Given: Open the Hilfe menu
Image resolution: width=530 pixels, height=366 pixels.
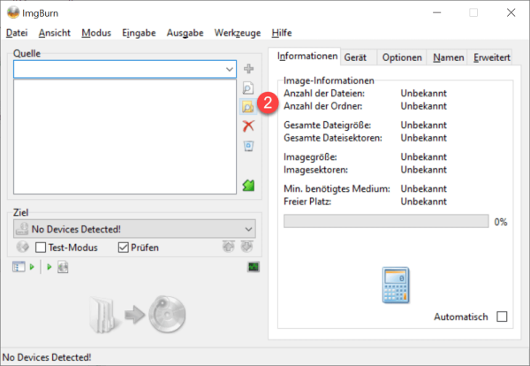Looking at the screenshot, I should click(x=282, y=33).
